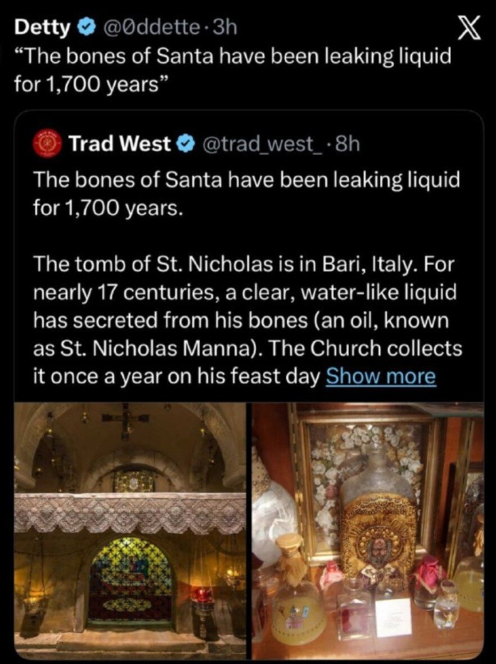The width and height of the screenshot is (496, 664).
Task: Open Trad West's red profile avatar
Action: 47,143
